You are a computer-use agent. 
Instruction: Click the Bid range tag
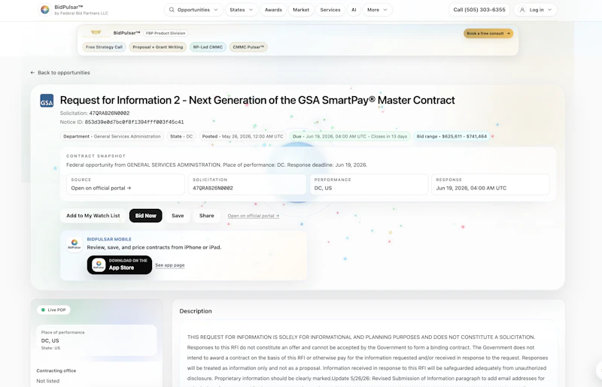[x=451, y=137]
